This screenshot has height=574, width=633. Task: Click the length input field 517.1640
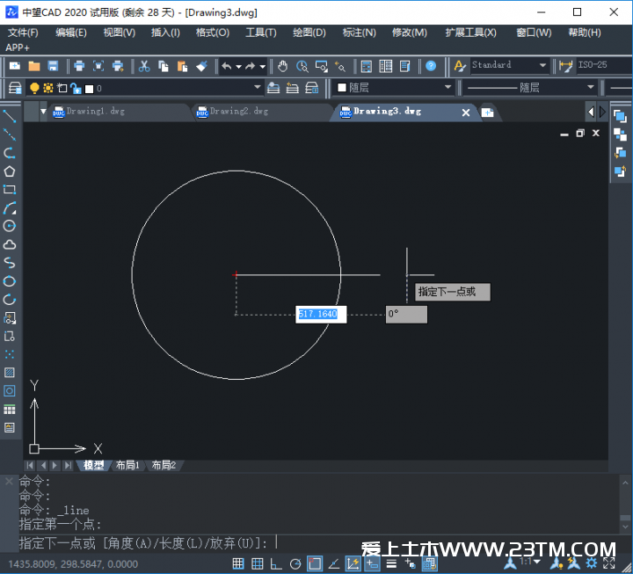coord(321,314)
